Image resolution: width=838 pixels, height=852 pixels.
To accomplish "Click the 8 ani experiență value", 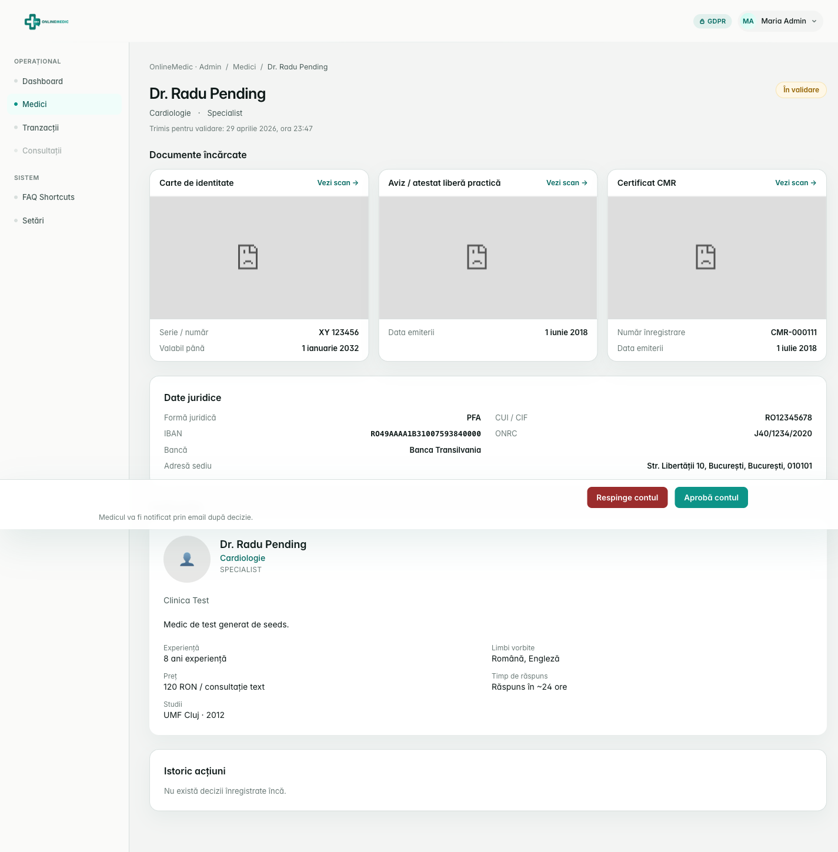I will [x=195, y=659].
